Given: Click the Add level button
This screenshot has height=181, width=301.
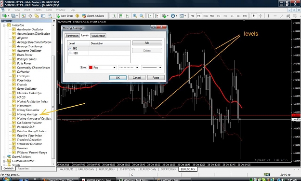Looking at the screenshot, I should 147,42.
